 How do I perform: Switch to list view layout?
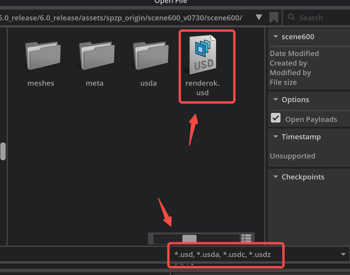point(246,238)
